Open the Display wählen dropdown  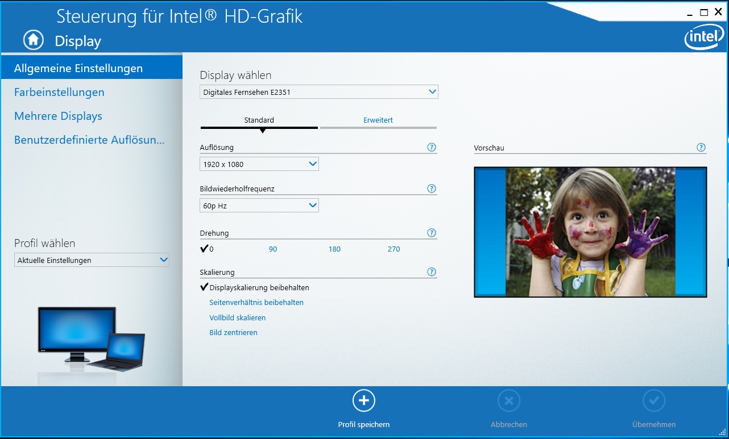coord(319,91)
